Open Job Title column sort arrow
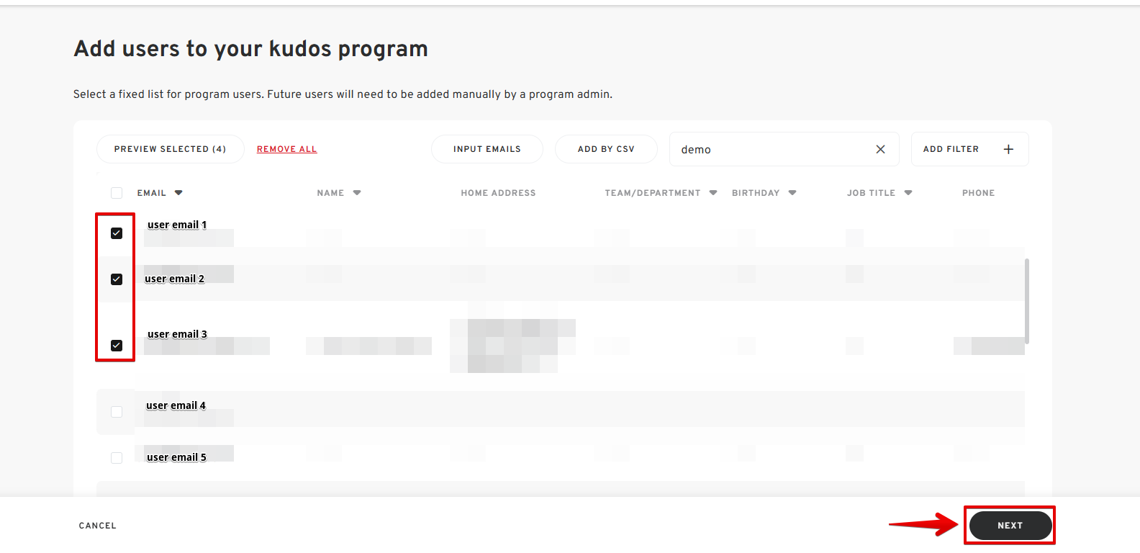Viewport: 1140px width, 553px height. pos(908,193)
